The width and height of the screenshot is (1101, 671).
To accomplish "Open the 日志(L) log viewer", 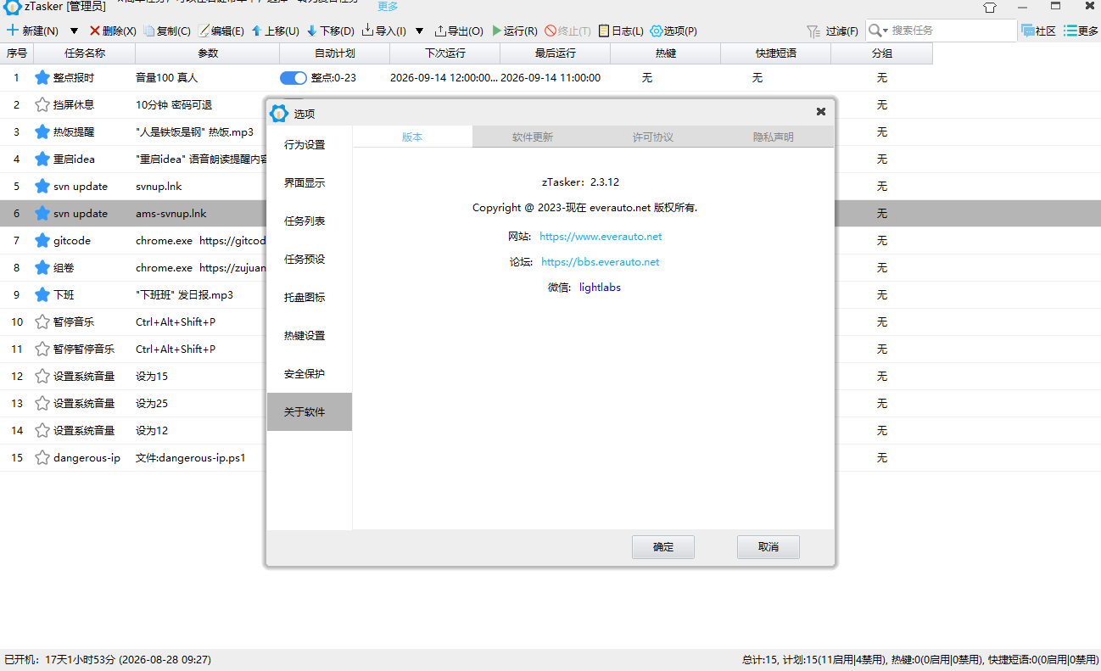I will [x=621, y=31].
